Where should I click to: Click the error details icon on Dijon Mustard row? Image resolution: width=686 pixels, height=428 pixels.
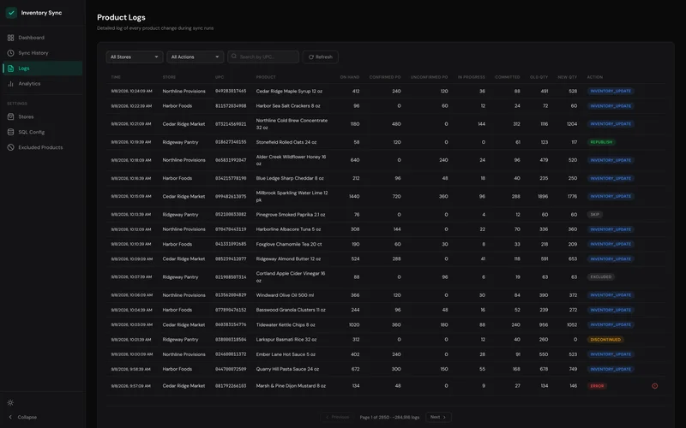tap(655, 386)
